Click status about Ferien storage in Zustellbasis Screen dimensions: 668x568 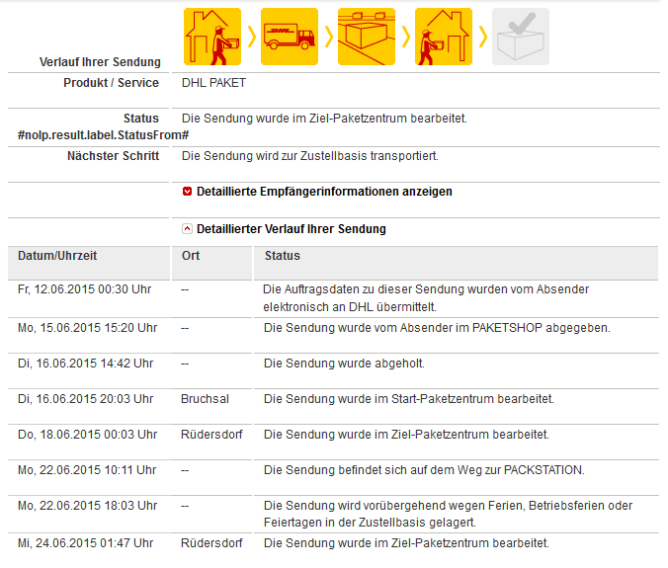point(449,514)
